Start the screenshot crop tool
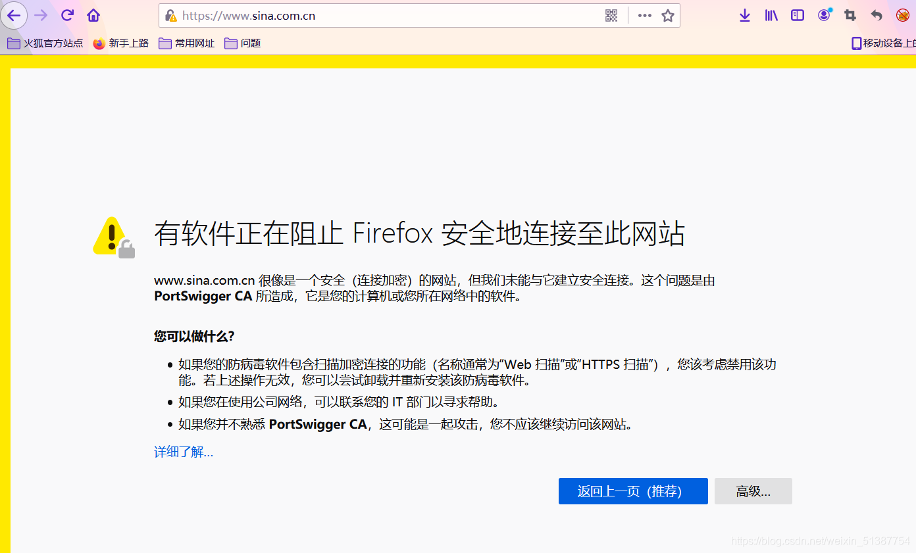 tap(850, 15)
